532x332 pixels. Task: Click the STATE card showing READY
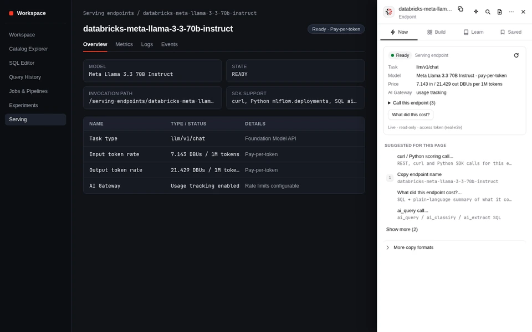[295, 71]
